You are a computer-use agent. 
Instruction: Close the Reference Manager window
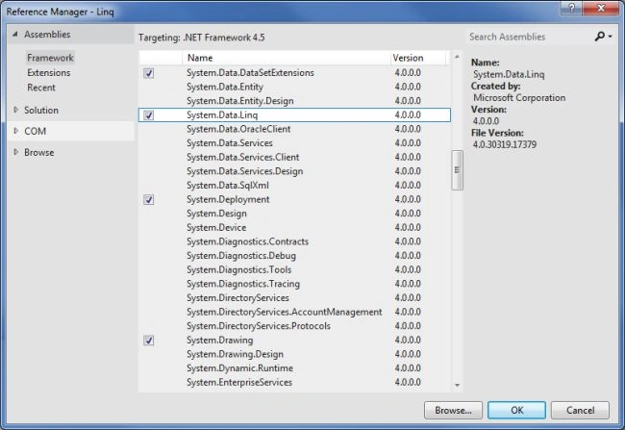[601, 8]
